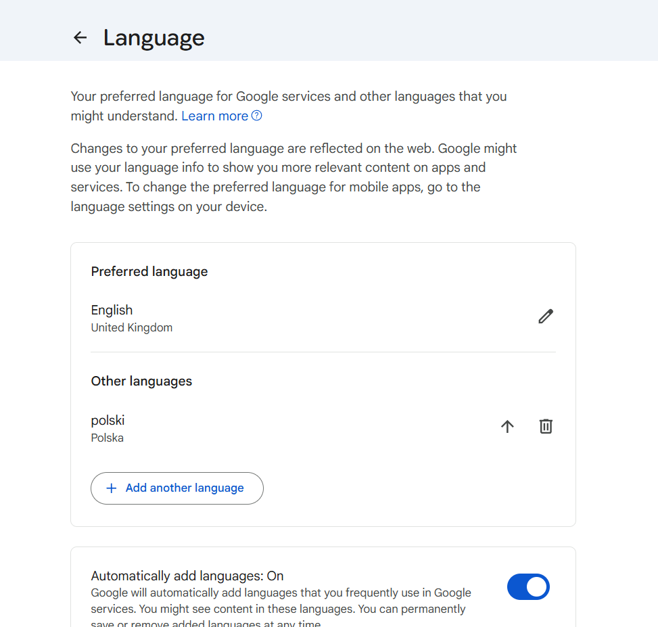The width and height of the screenshot is (658, 627).
Task: Click the Preferred language heading
Action: point(149,272)
